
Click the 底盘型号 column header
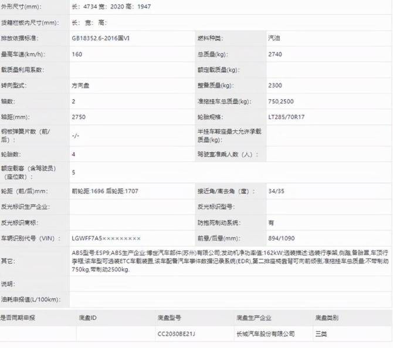(169, 318)
